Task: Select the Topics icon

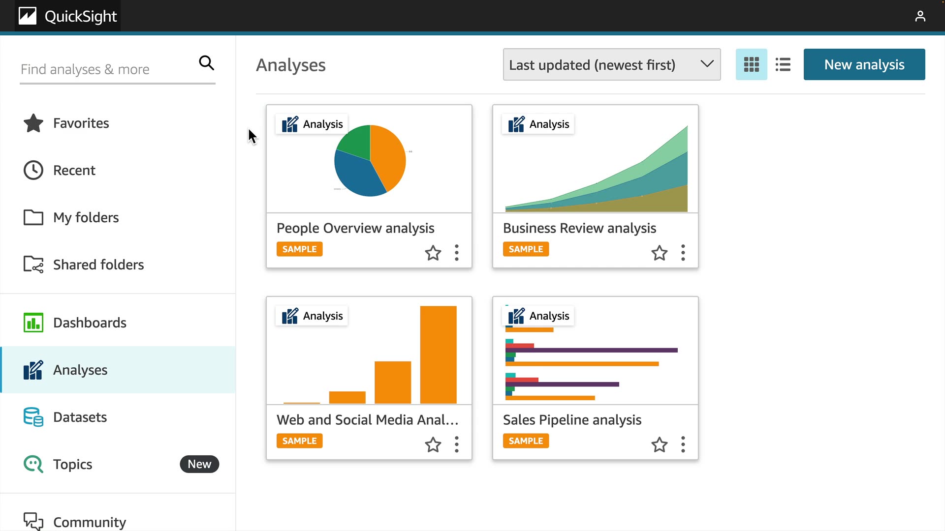Action: 33,464
